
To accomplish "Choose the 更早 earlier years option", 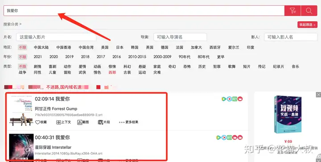I will point(221,57).
